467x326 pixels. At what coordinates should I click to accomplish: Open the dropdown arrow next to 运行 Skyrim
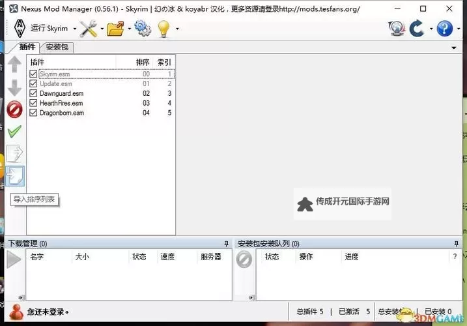tap(75, 29)
